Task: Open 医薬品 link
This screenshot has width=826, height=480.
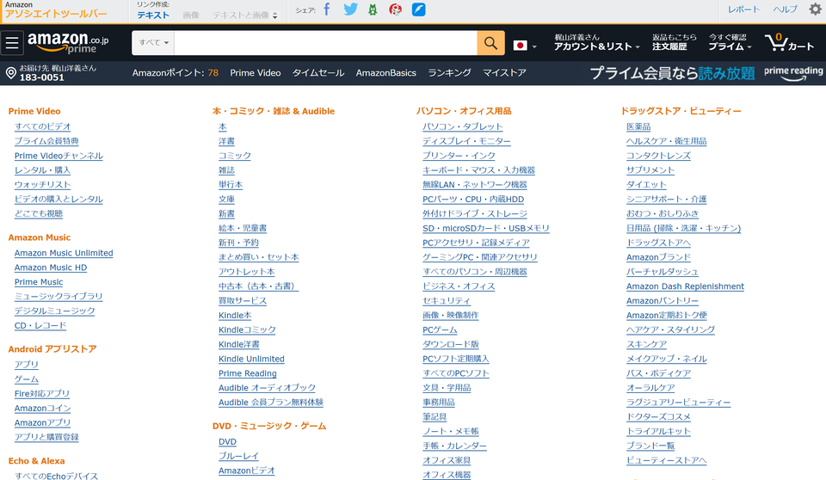Action: 638,126
